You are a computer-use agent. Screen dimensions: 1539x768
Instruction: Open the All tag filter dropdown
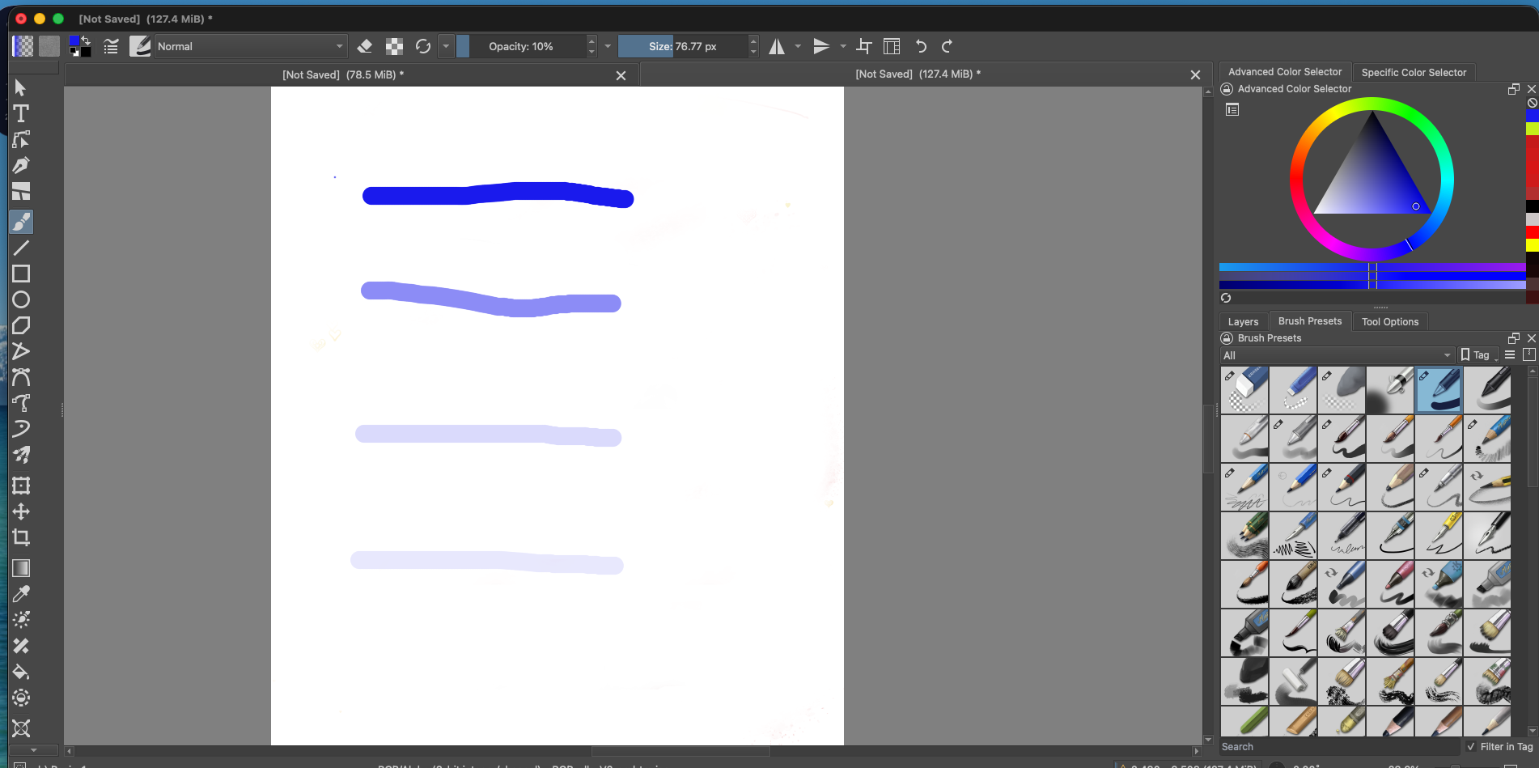pos(1338,355)
